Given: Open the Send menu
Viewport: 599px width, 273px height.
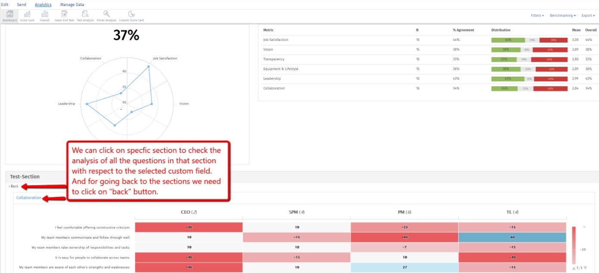Looking at the screenshot, I should click(x=21, y=4).
